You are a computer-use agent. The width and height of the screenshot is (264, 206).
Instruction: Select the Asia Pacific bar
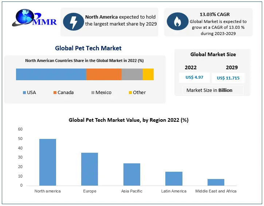132,174
